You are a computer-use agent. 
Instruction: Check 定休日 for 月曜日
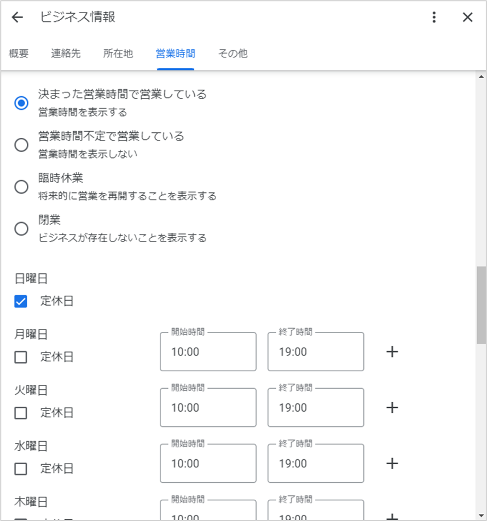point(21,357)
